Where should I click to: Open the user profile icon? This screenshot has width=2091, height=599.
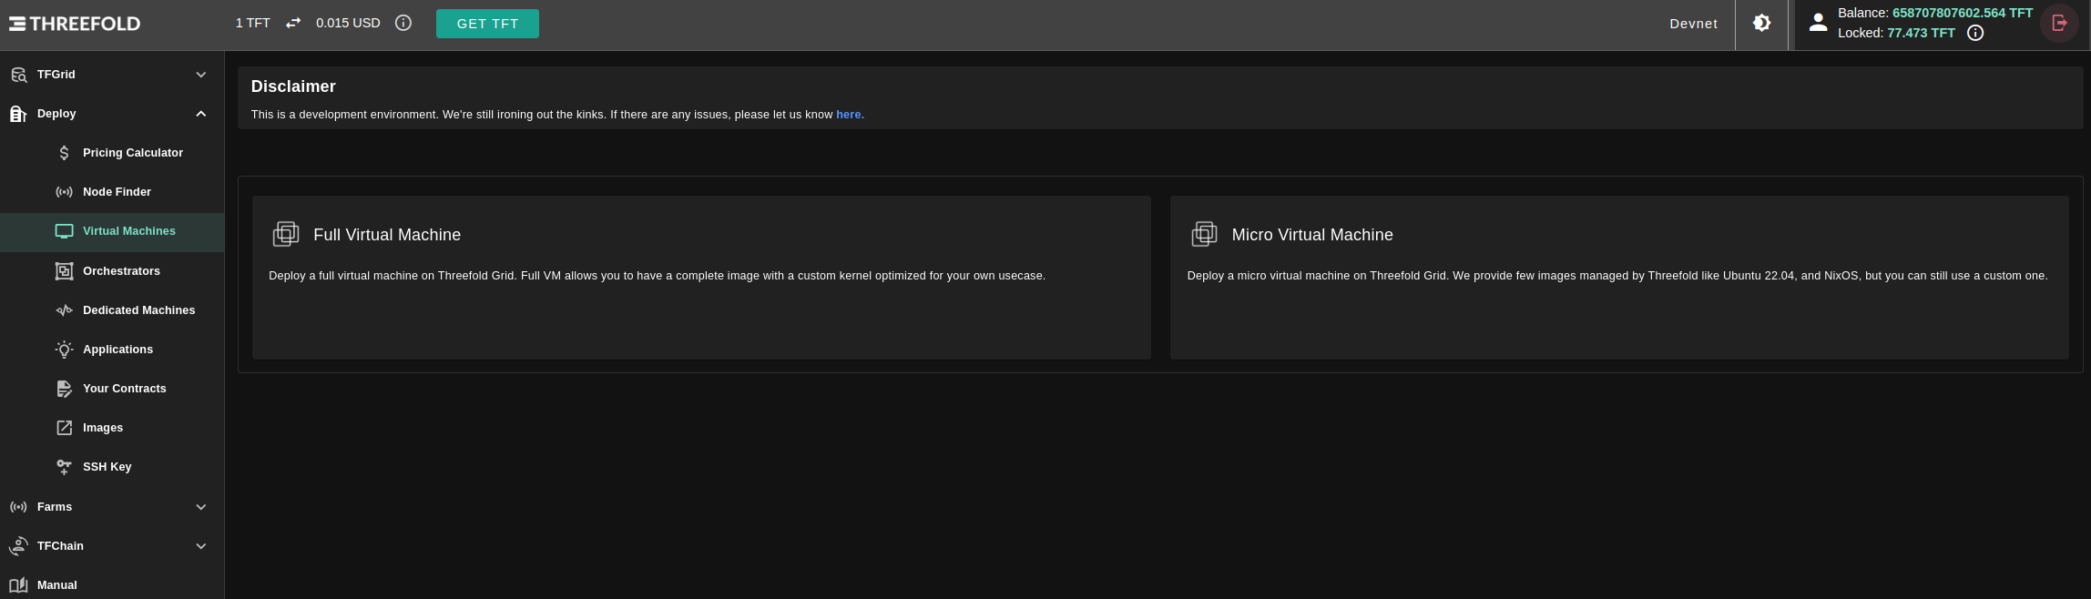coord(1818,24)
